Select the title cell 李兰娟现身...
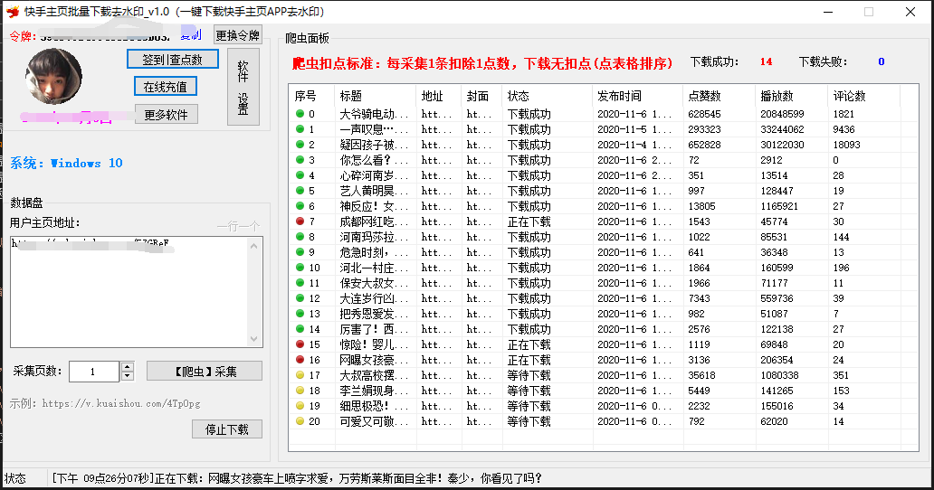This screenshot has height=490, width=934. (374, 391)
